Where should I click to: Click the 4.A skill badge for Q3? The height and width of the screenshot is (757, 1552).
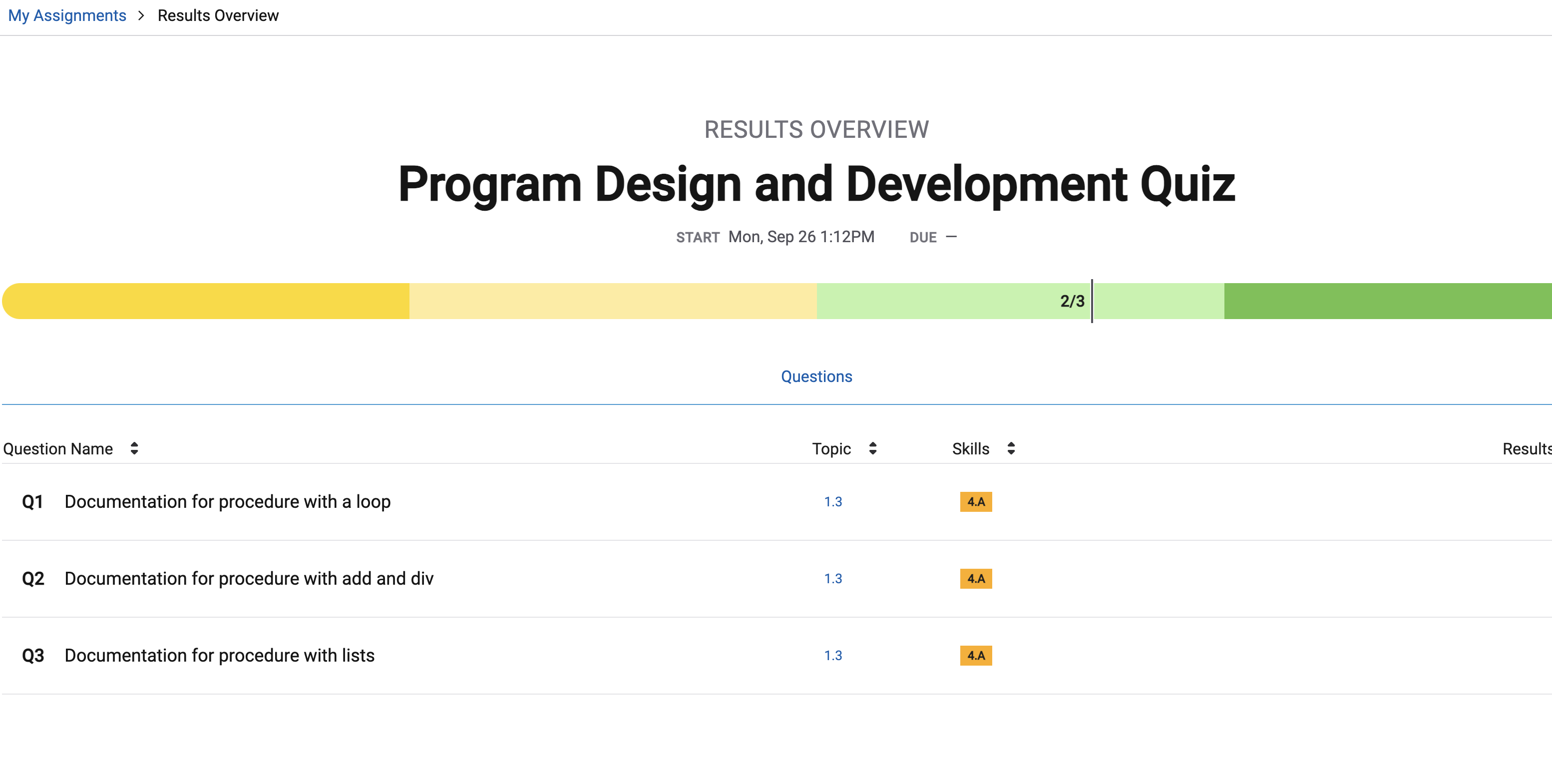point(976,655)
